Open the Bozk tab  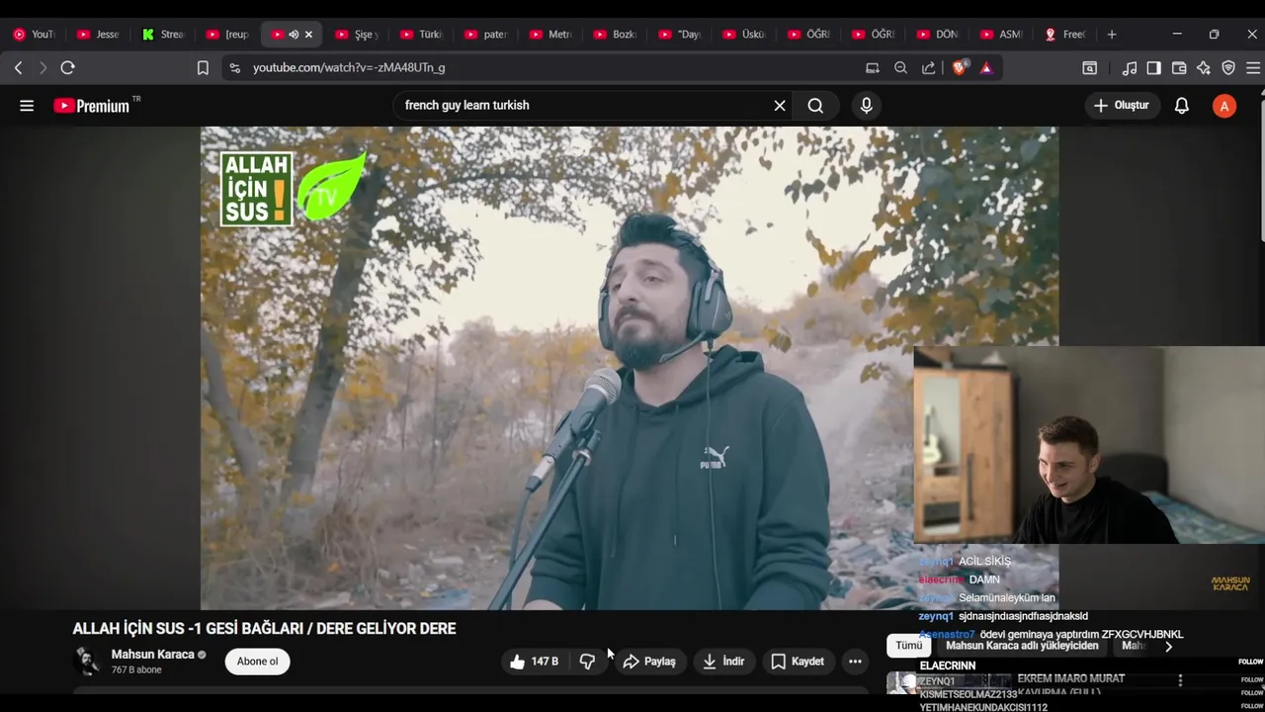tap(615, 35)
